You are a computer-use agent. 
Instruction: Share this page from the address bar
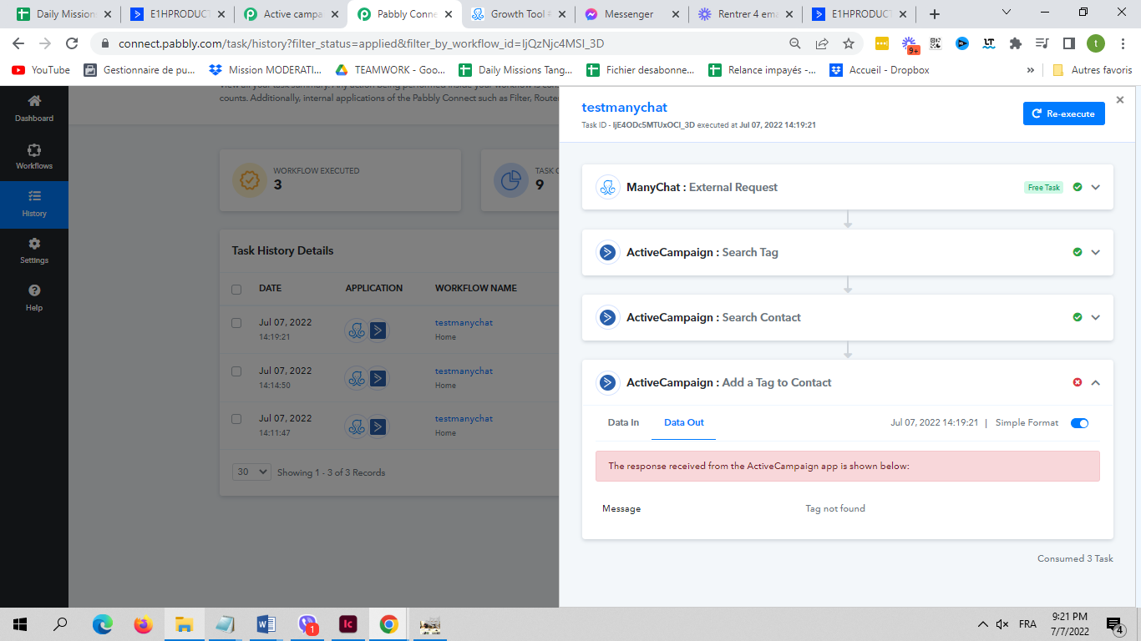point(822,43)
